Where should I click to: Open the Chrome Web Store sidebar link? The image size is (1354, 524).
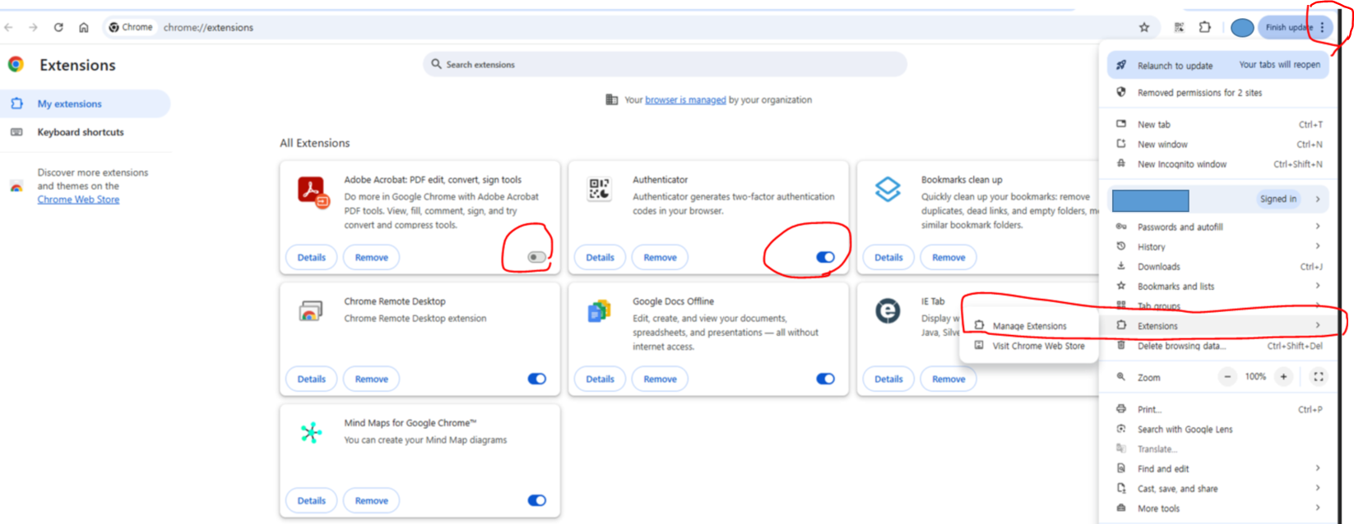point(78,200)
